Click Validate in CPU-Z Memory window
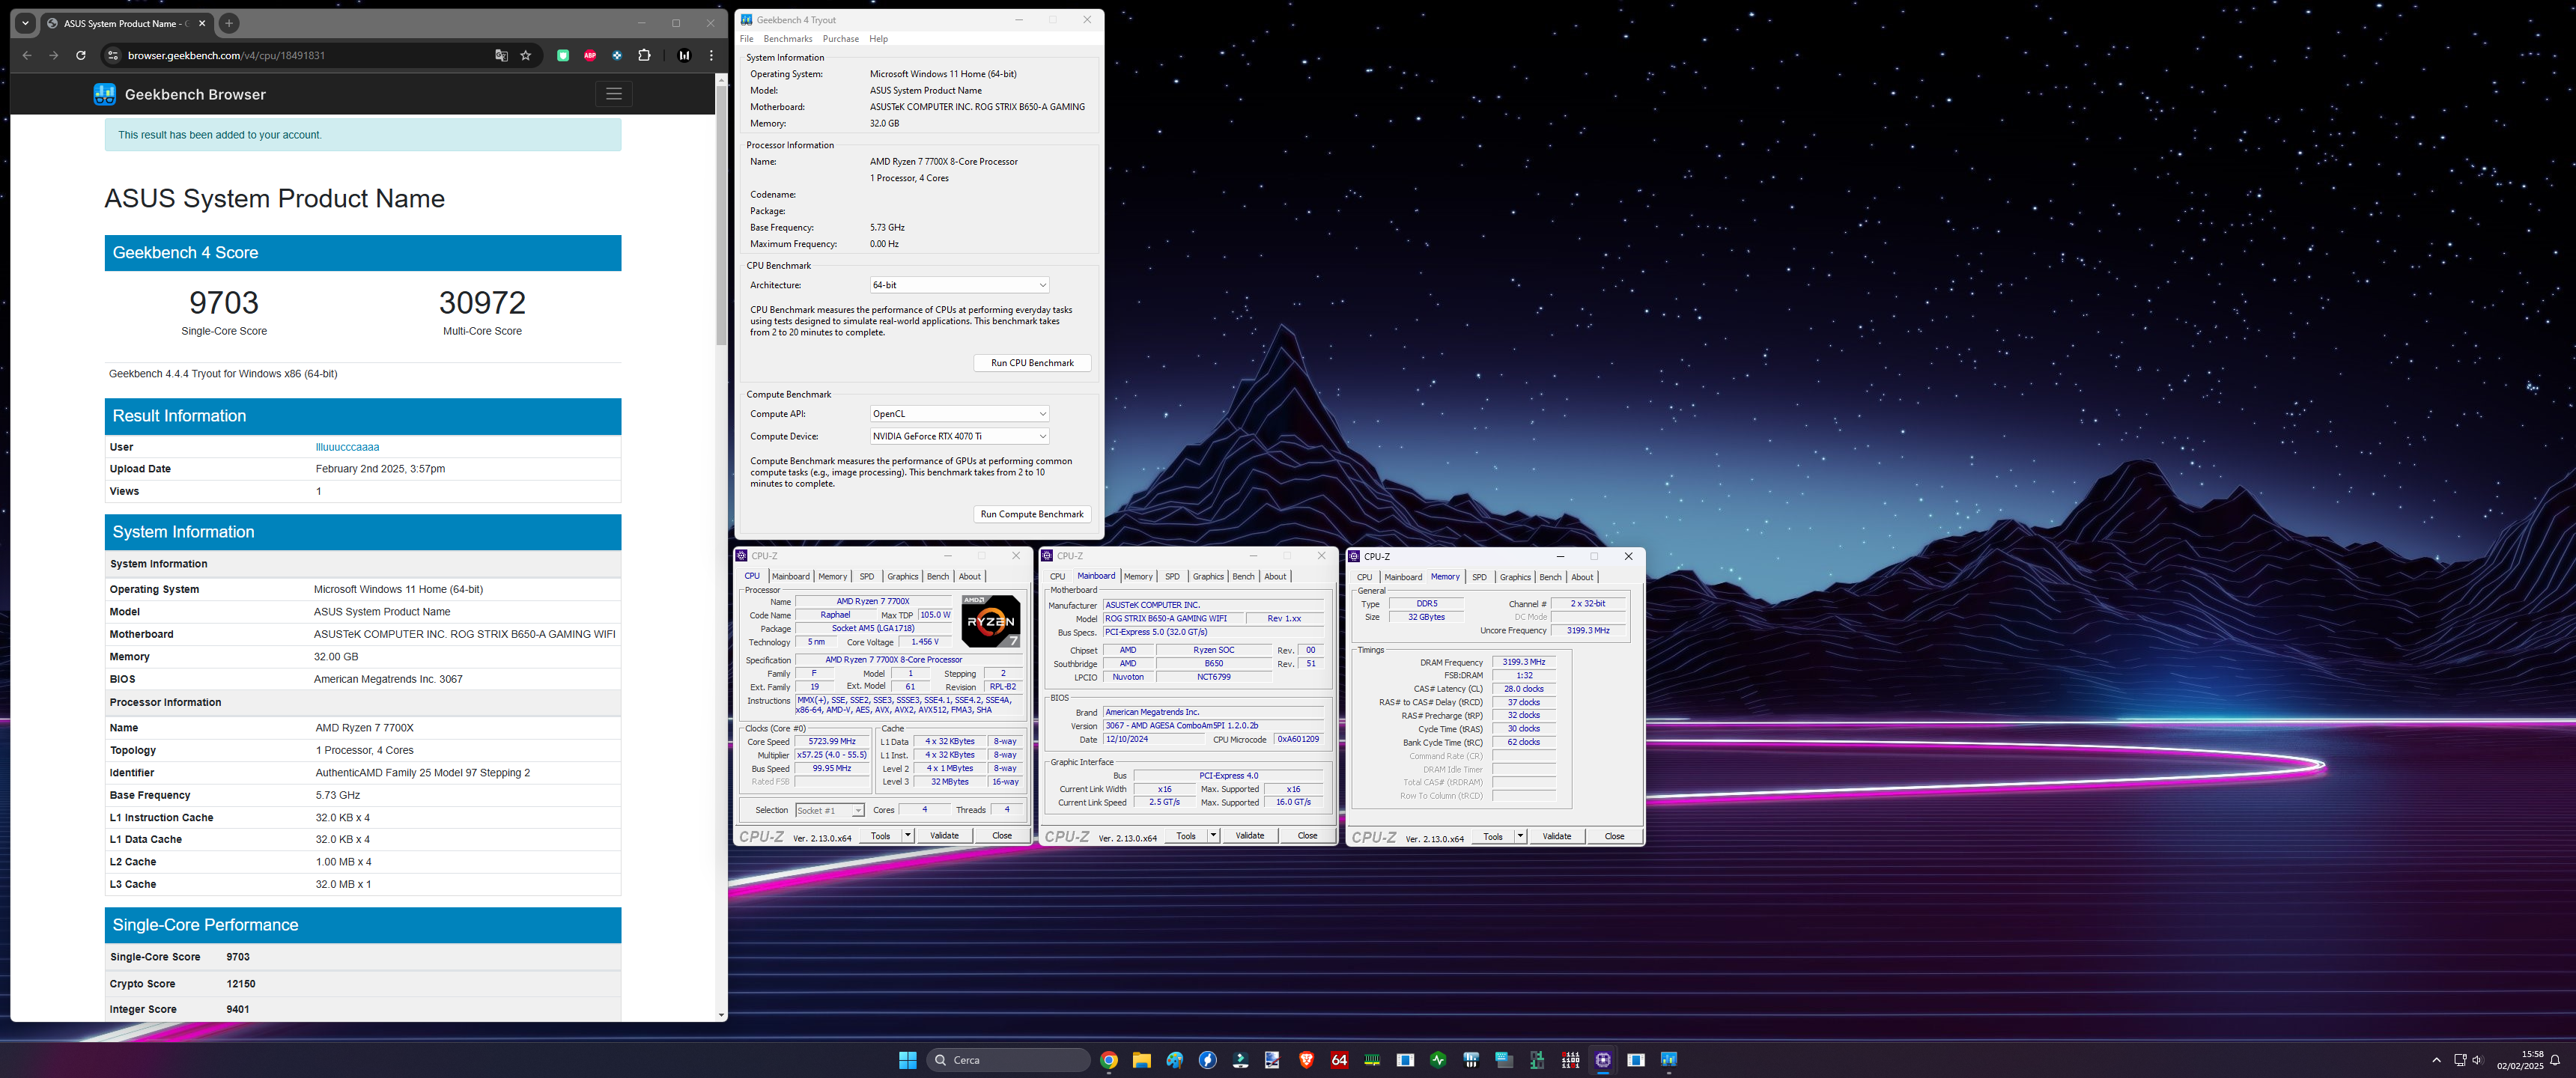 click(1557, 837)
